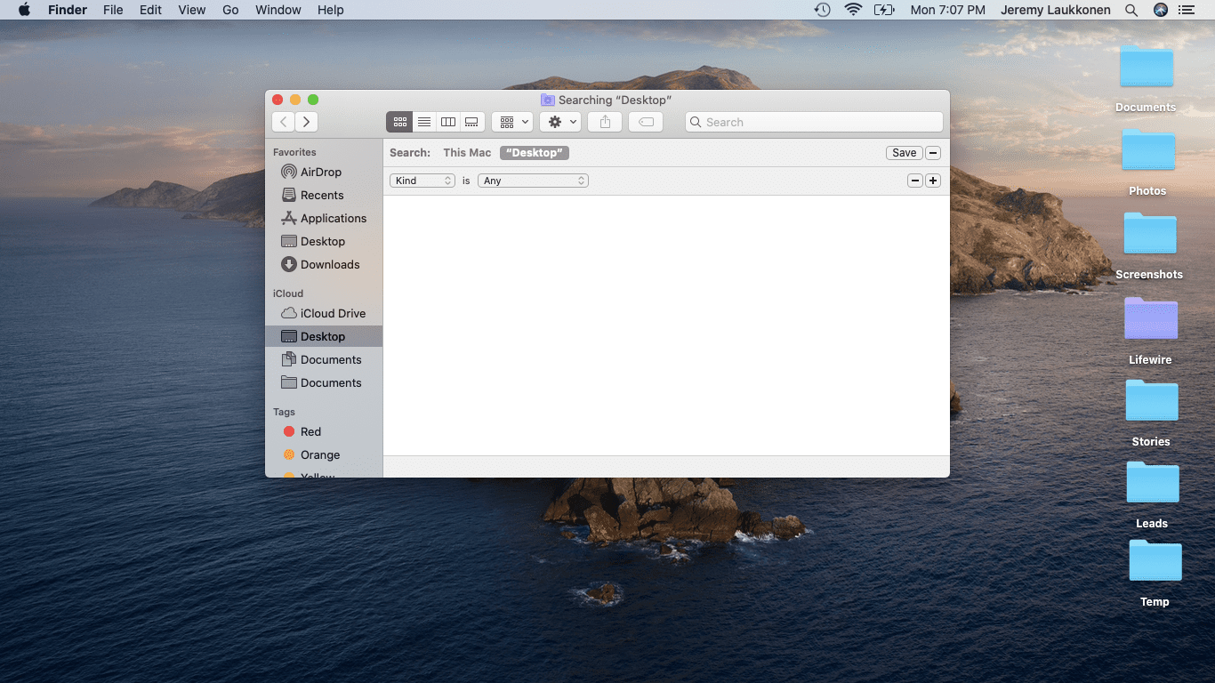Open the Any value dropdown
Image resolution: width=1215 pixels, height=683 pixels.
click(533, 181)
